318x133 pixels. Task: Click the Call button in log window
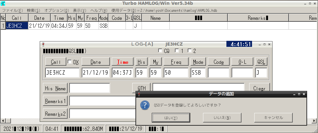pos(56,62)
